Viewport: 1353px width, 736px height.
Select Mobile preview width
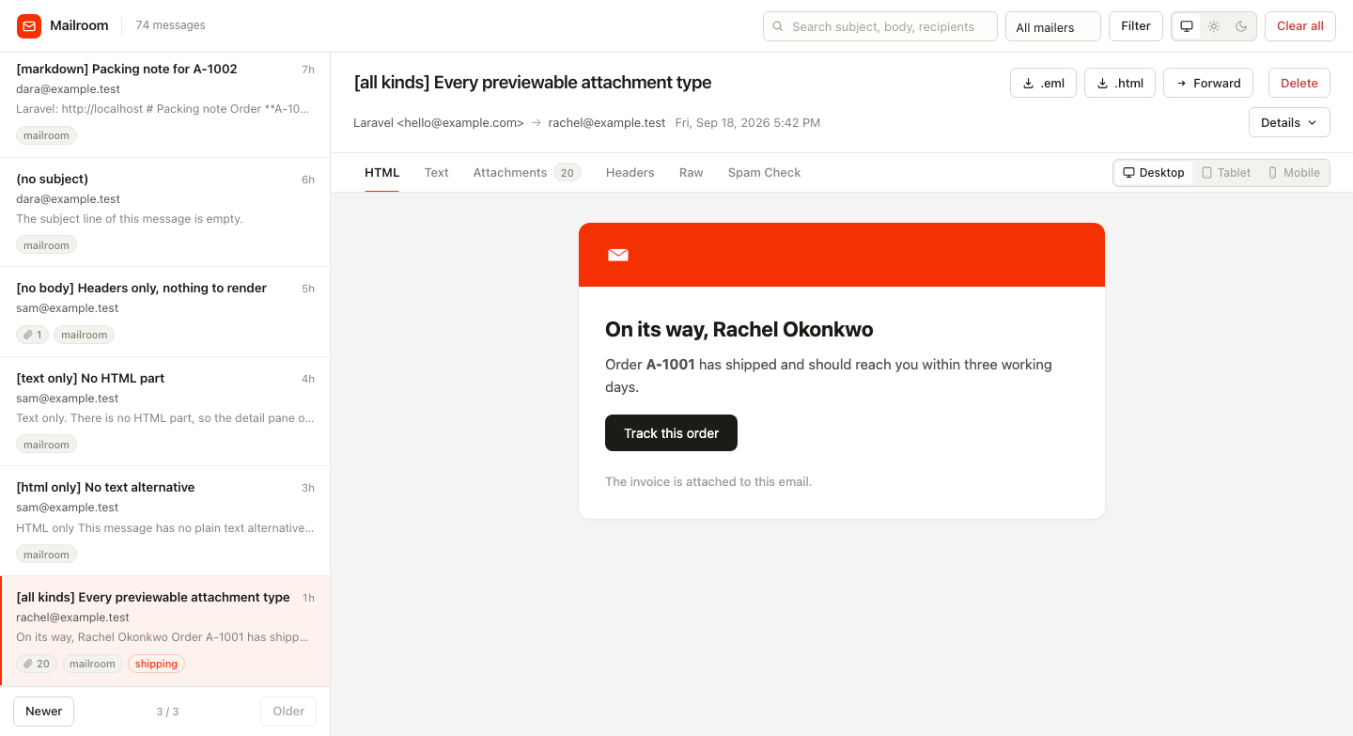(1294, 173)
